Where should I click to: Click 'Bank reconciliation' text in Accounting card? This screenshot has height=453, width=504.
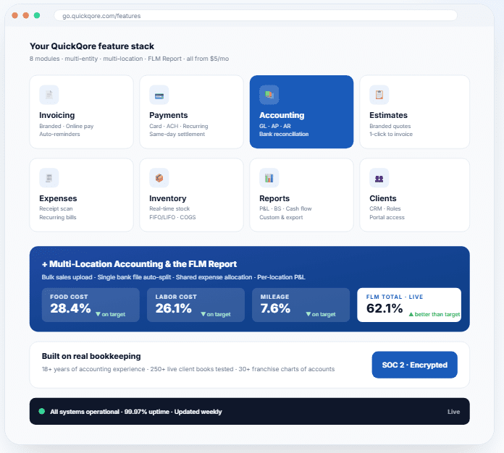point(284,134)
